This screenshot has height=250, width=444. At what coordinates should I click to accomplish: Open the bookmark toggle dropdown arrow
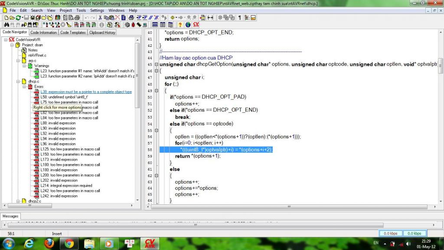pos(176,17)
